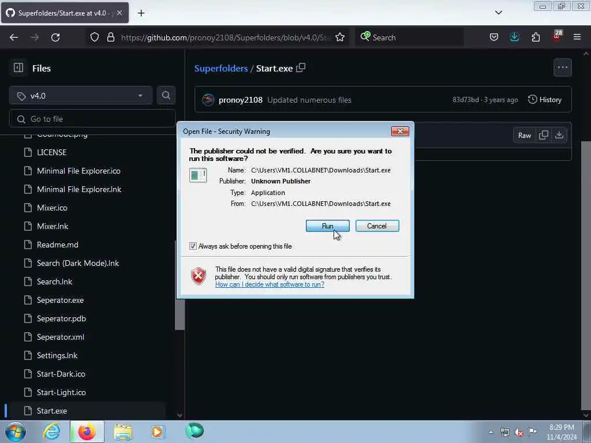Close the Security Warning dialog with the red X
The height and width of the screenshot is (443, 591).
point(400,131)
